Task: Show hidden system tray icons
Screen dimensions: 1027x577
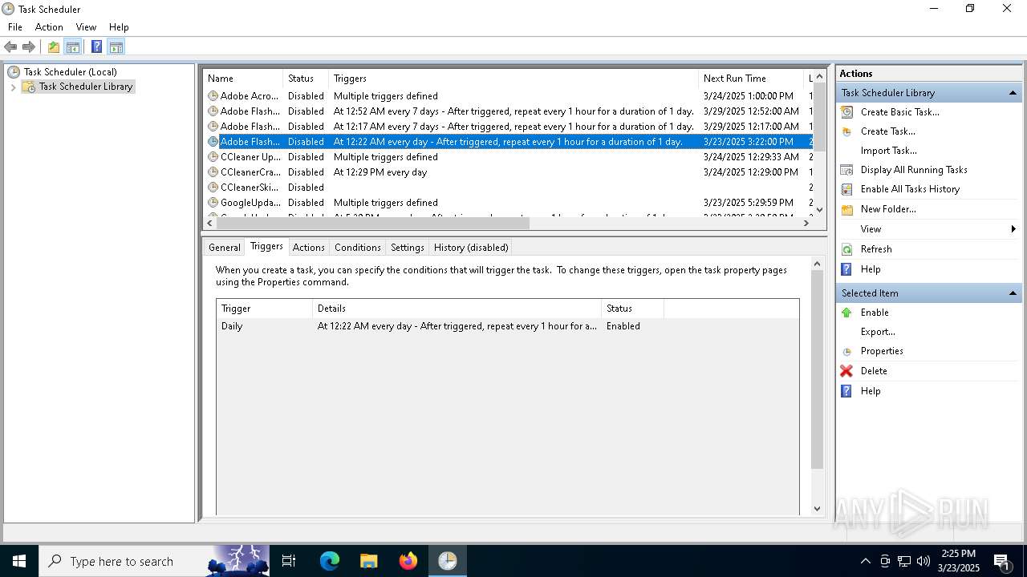Action: tap(865, 561)
